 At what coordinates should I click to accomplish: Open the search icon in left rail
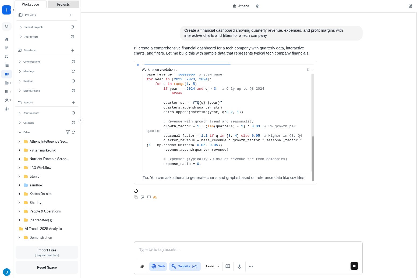point(7,26)
